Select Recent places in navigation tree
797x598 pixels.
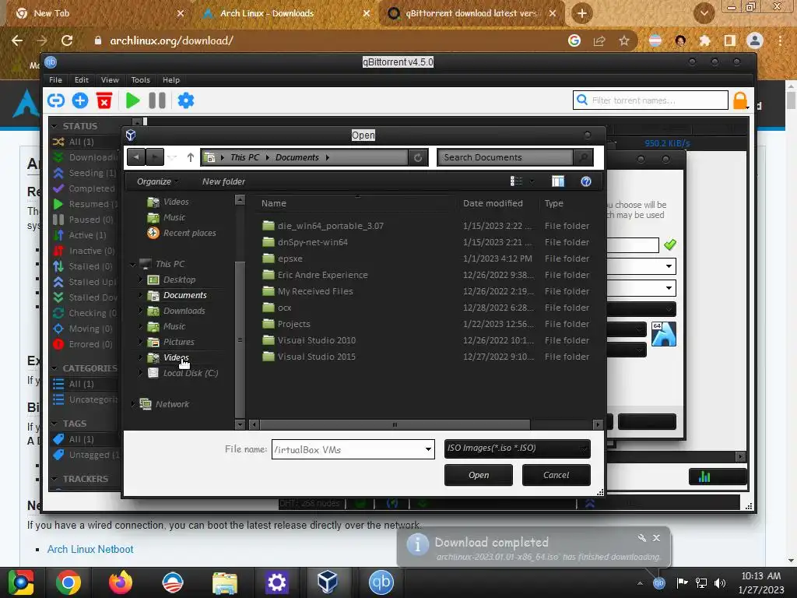coord(189,233)
